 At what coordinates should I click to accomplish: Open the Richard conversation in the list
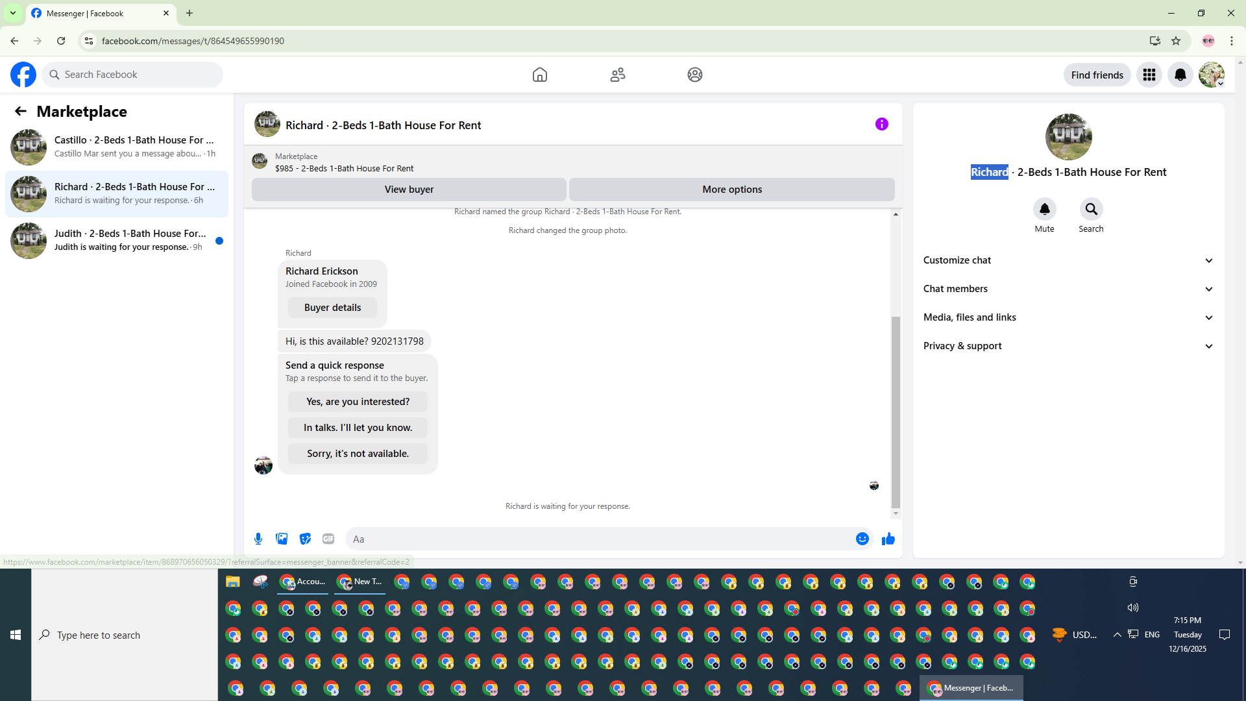117,193
